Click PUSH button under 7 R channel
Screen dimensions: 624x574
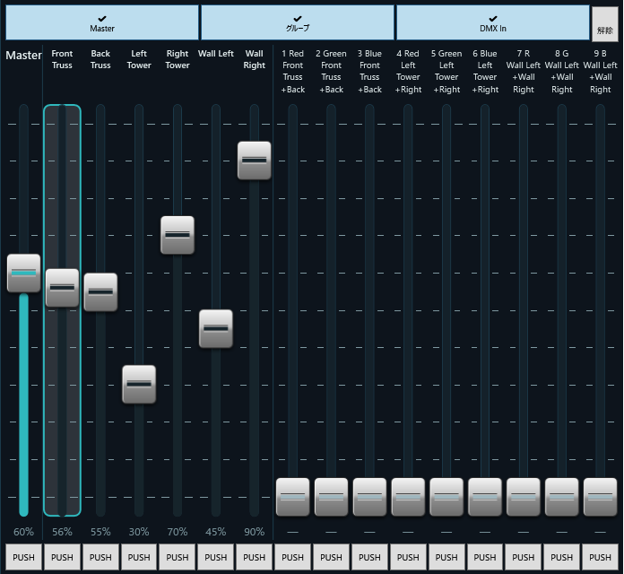(524, 557)
